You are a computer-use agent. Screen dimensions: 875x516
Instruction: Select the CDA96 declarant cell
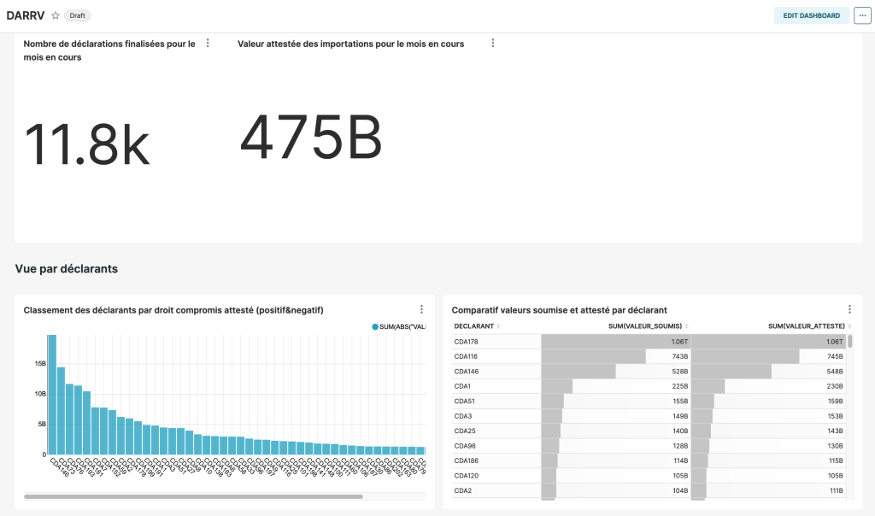click(496, 446)
